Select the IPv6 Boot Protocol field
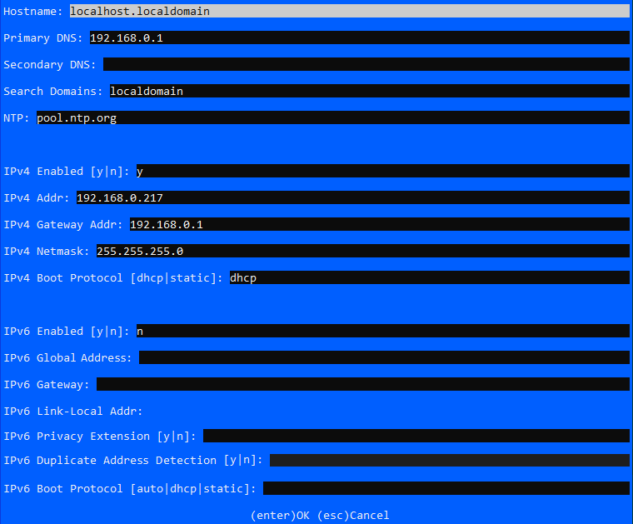This screenshot has width=633, height=524. tap(446, 488)
